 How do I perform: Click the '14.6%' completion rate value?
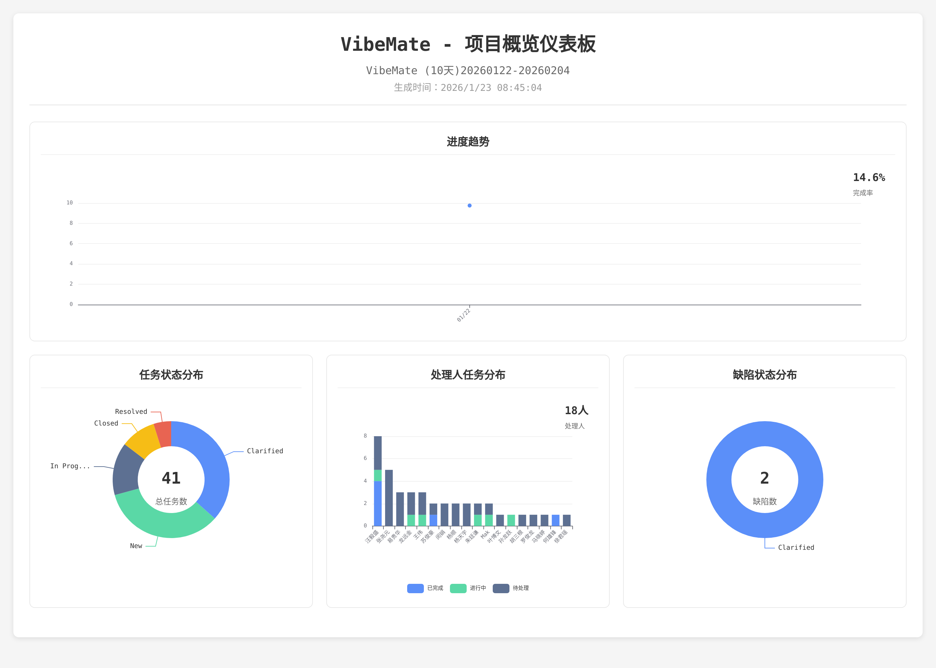pyautogui.click(x=869, y=177)
